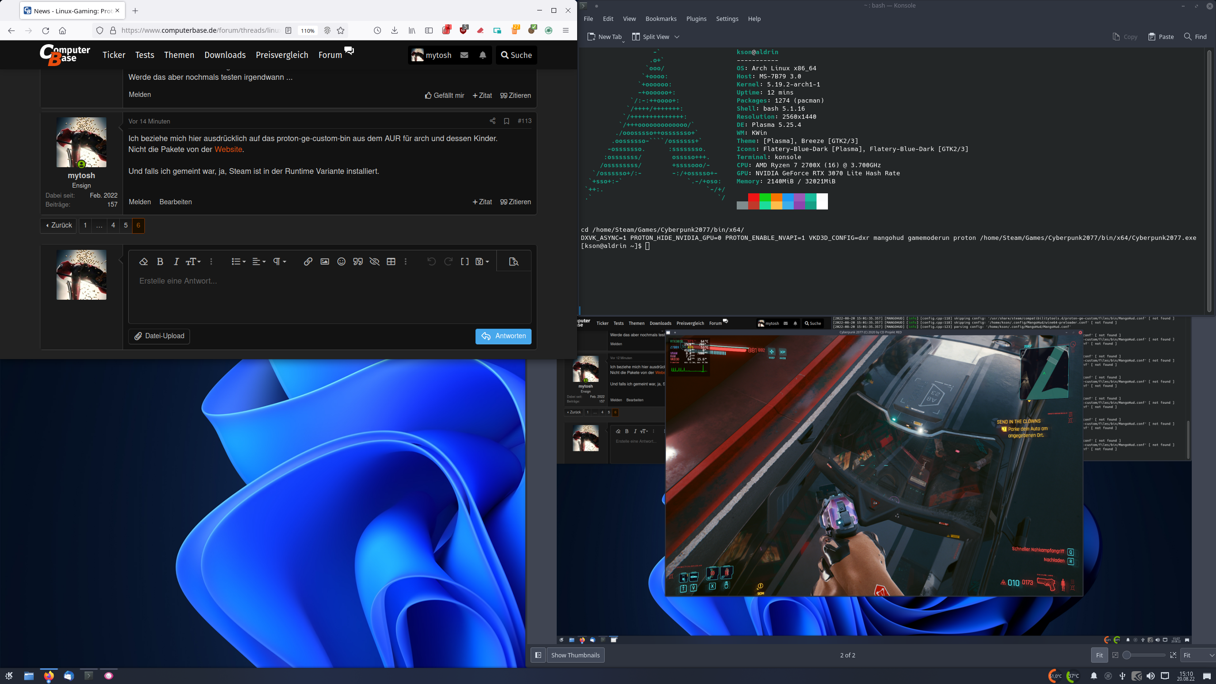Open the emoji picker in the editor
This screenshot has width=1216, height=684.
tap(342, 261)
